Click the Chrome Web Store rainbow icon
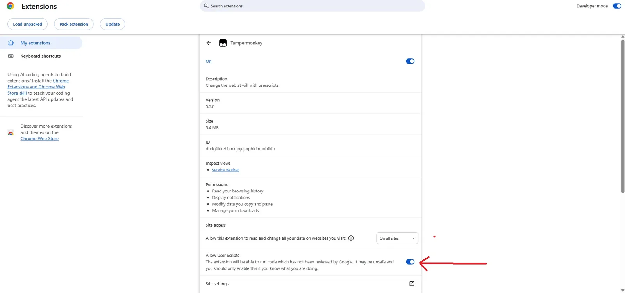This screenshot has height=293, width=625. (x=11, y=132)
